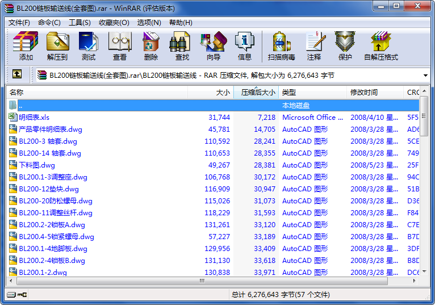Select file BL200-14 轴套.dwg

click(x=50, y=153)
